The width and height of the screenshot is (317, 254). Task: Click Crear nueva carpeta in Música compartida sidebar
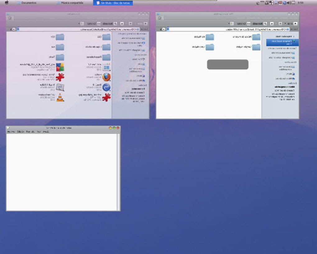[x=283, y=53]
